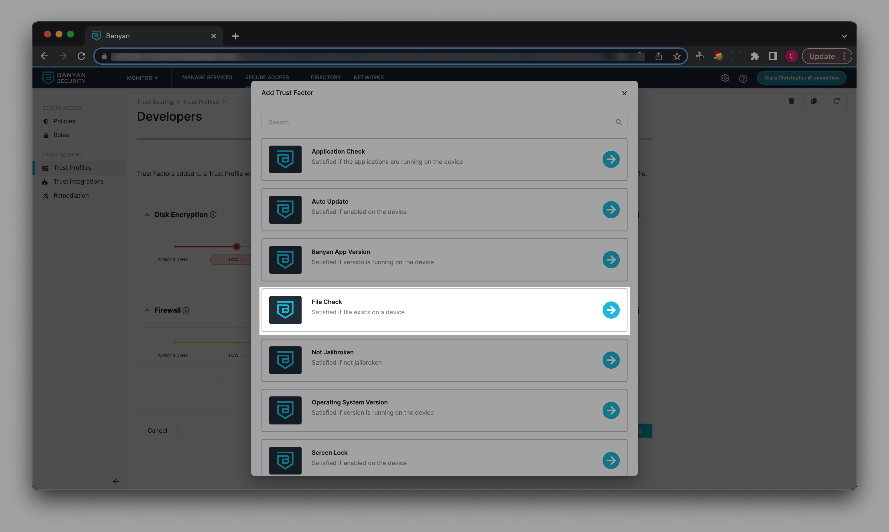Open the help question mark icon
Screen dimensions: 889x532
point(743,78)
